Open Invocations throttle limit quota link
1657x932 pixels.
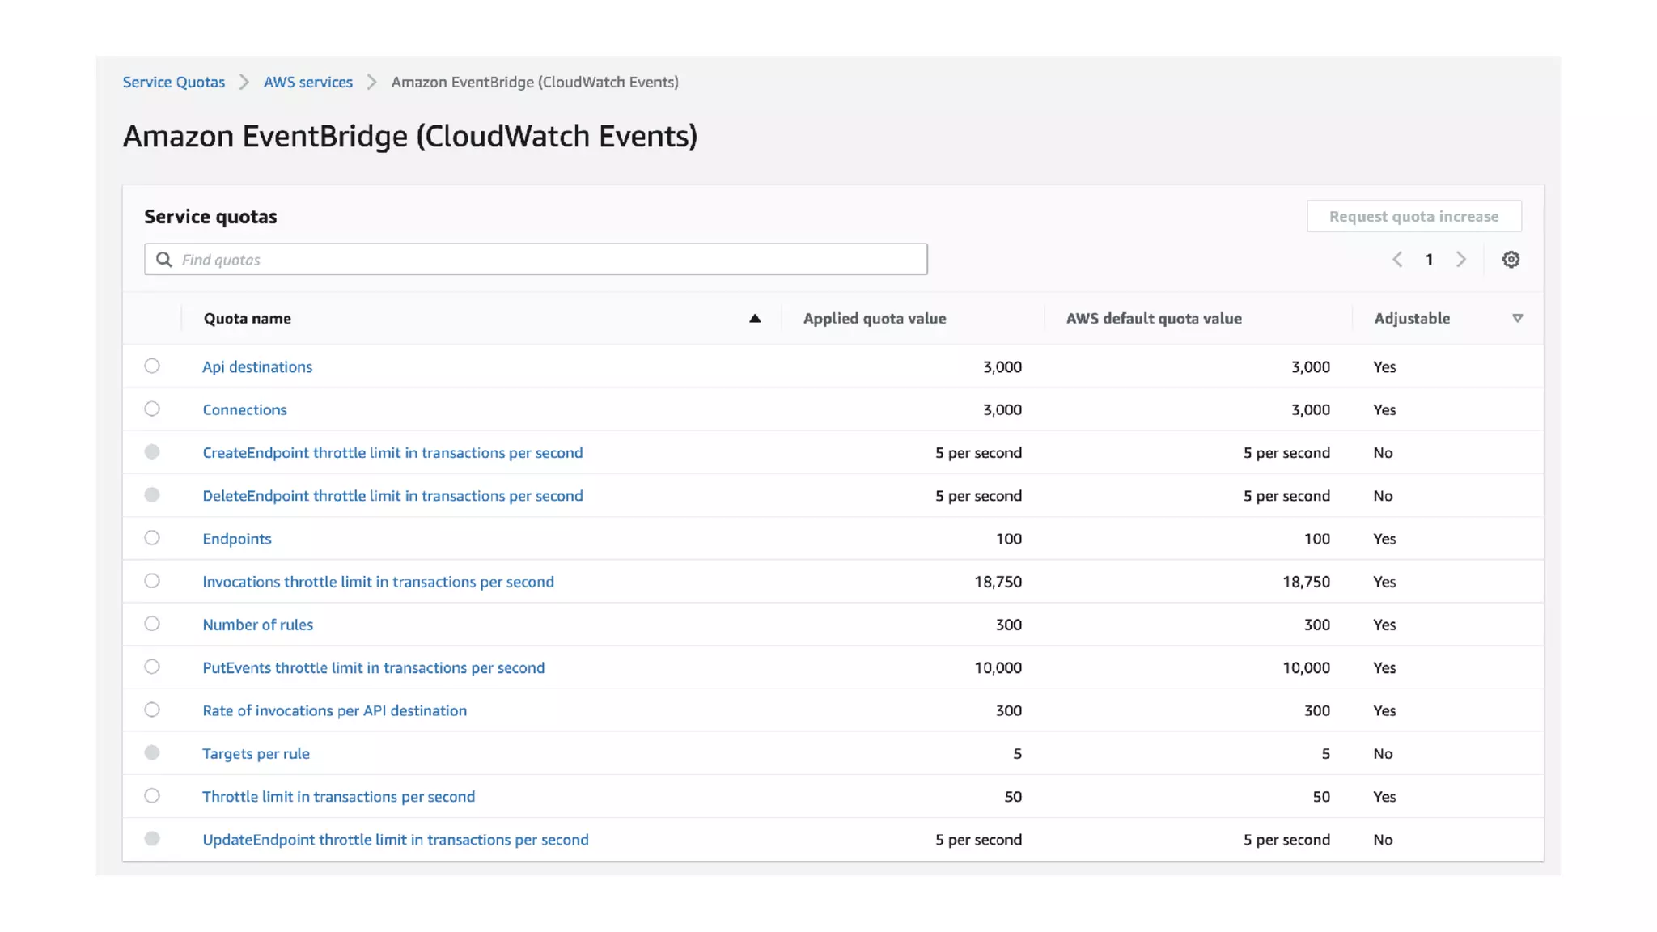378,582
